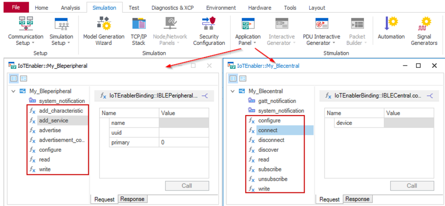Click the Application Panel icon
Image resolution: width=445 pixels, height=206 pixels.
248,24
